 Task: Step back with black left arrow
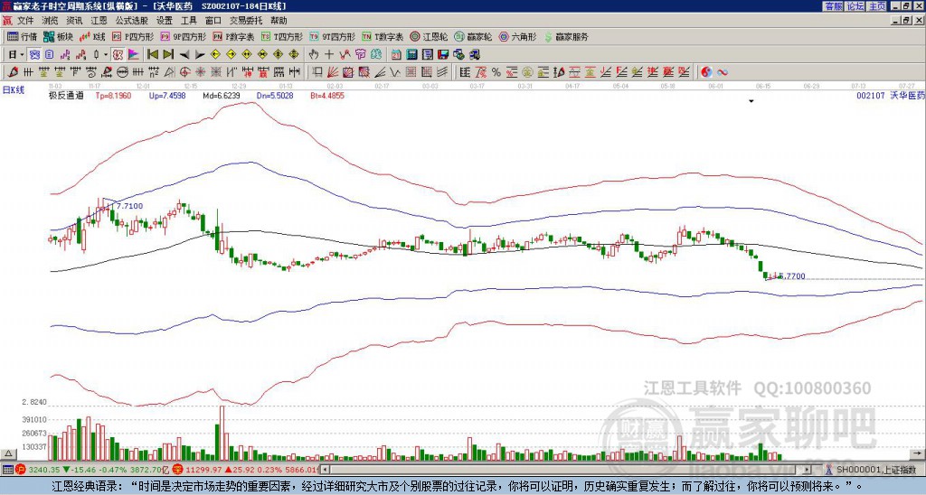[184, 55]
